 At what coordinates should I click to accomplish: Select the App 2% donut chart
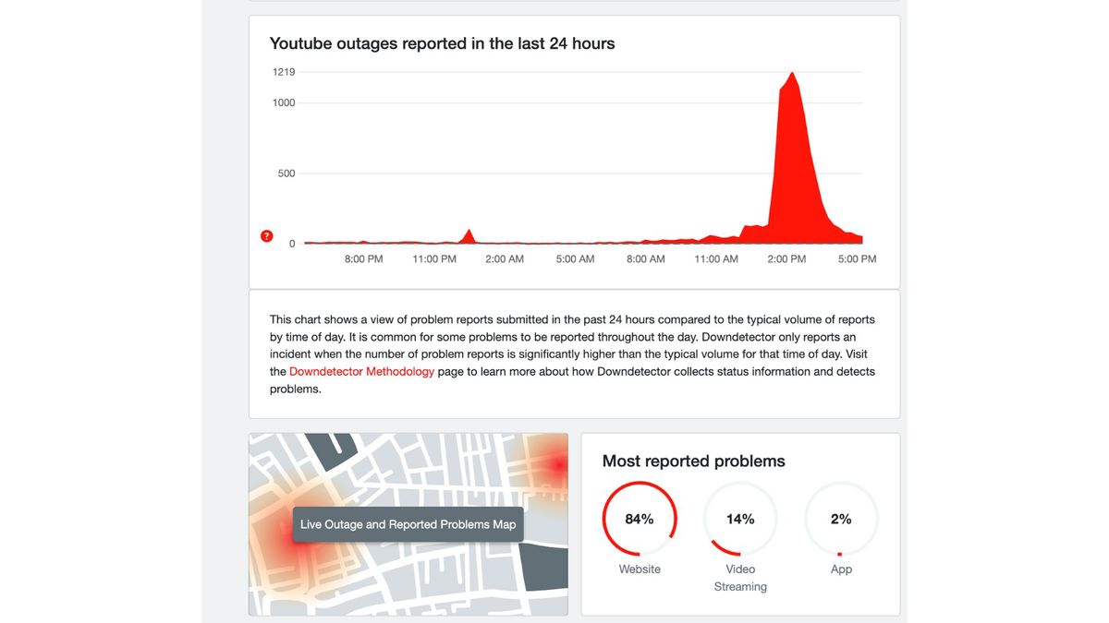(x=841, y=519)
